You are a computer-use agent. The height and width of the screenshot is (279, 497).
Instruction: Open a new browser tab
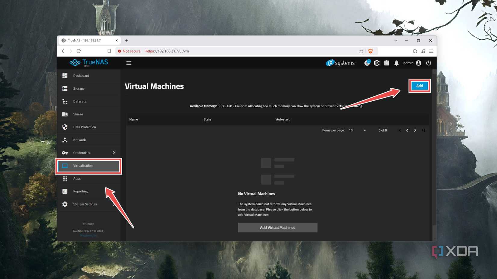tap(127, 40)
